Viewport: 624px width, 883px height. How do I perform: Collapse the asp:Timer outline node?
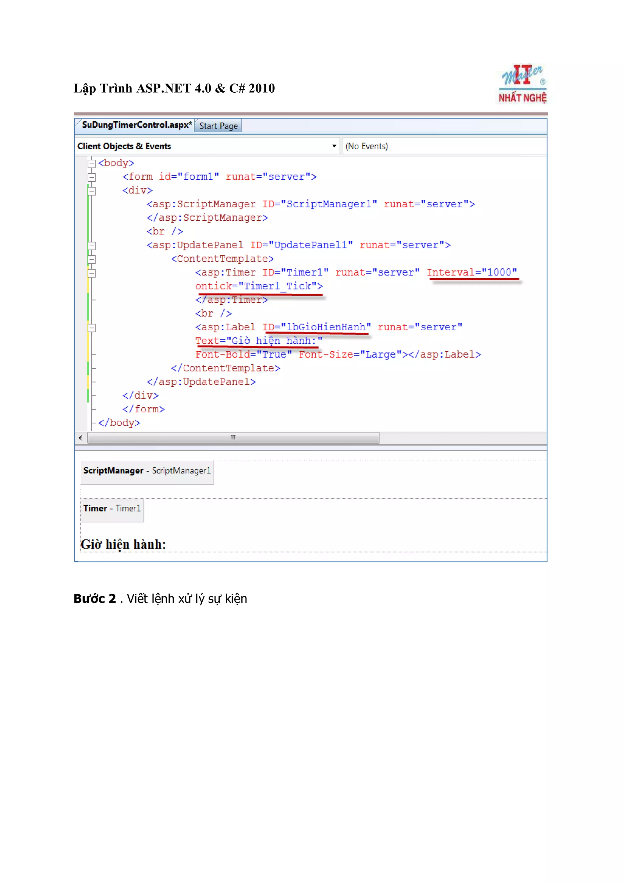point(91,273)
